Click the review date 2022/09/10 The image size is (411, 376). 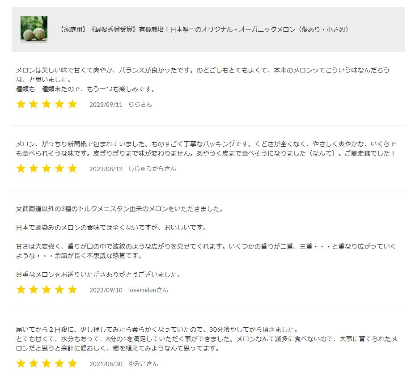click(106, 290)
